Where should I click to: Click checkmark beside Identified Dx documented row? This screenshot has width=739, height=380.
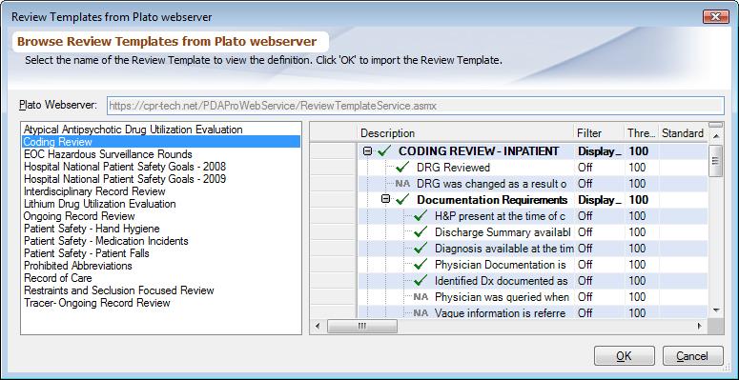click(x=421, y=281)
